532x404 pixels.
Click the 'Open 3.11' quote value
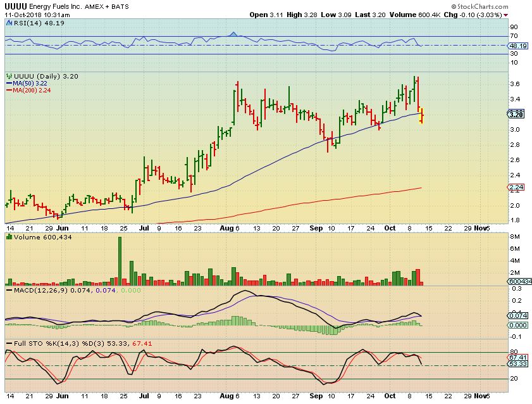click(266, 15)
